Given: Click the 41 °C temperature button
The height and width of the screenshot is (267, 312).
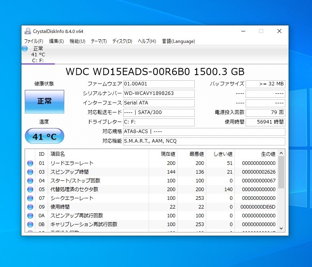Looking at the screenshot, I should click(44, 137).
